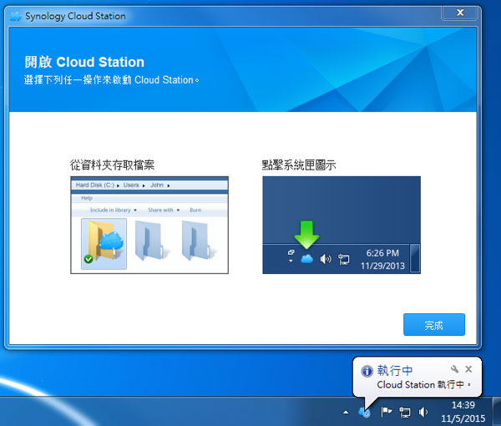The width and height of the screenshot is (501, 426).
Task: Click the system tray illustration thumbnail
Action: 342,225
